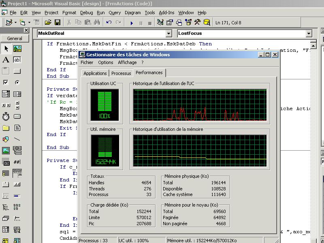Expand the LostFocus procedure dropdown
Viewport: 324px width, 243px height.
309,34
